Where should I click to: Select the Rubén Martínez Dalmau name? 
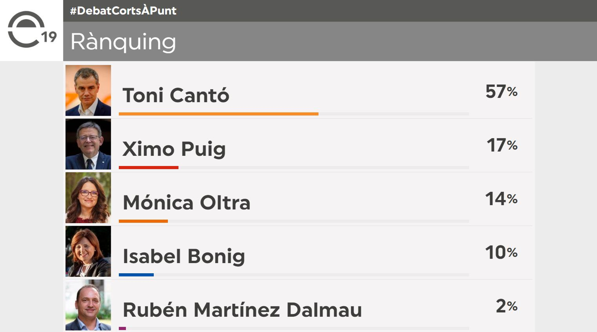242,310
